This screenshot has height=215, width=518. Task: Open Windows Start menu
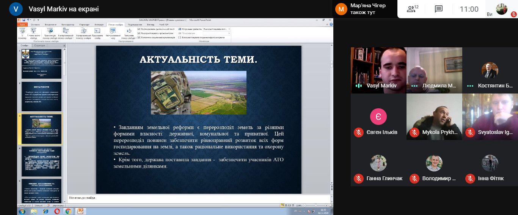click(x=22, y=211)
